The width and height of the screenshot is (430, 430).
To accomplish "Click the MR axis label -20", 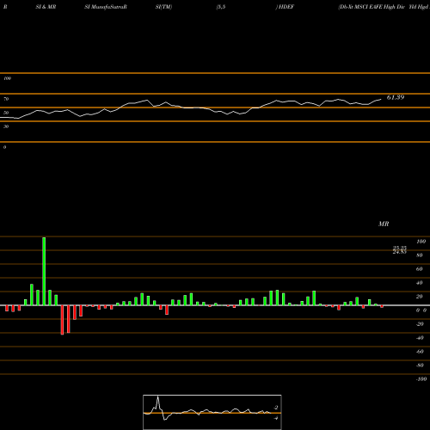I will 420,324.
